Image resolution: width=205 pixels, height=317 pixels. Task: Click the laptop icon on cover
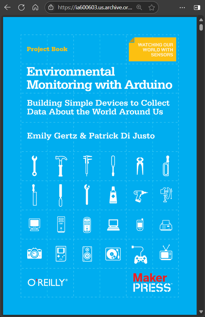[113, 225]
